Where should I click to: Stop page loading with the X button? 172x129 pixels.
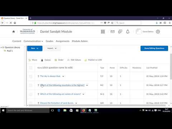(11, 23)
